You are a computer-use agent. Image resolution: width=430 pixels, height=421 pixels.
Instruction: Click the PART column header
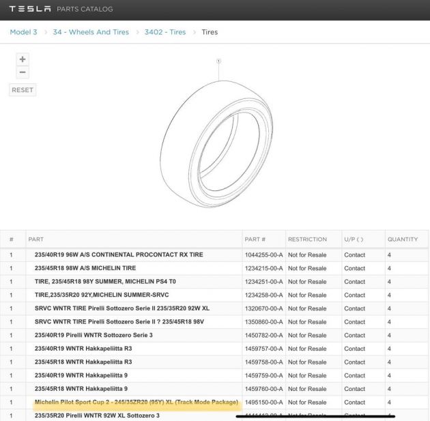(36, 239)
